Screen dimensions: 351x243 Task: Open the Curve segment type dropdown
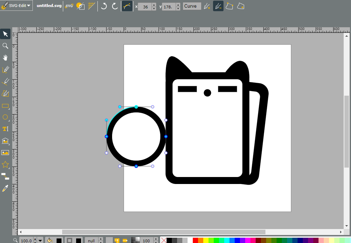coord(192,6)
